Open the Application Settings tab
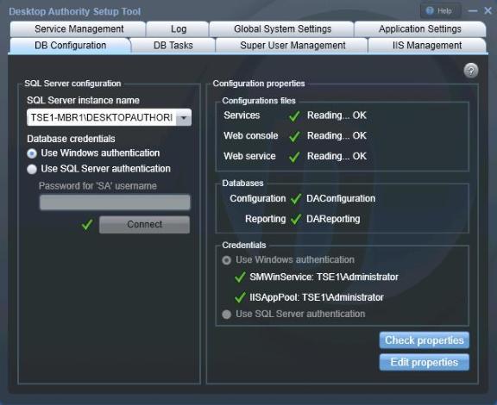This screenshot has height=405, width=497. [x=419, y=28]
